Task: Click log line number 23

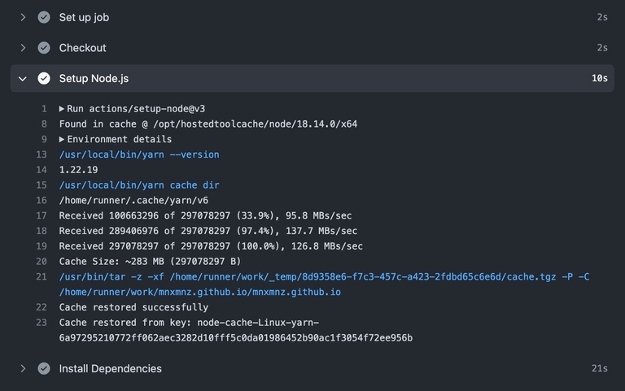Action: (42, 323)
